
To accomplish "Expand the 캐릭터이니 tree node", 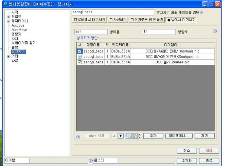I will [8, 21].
